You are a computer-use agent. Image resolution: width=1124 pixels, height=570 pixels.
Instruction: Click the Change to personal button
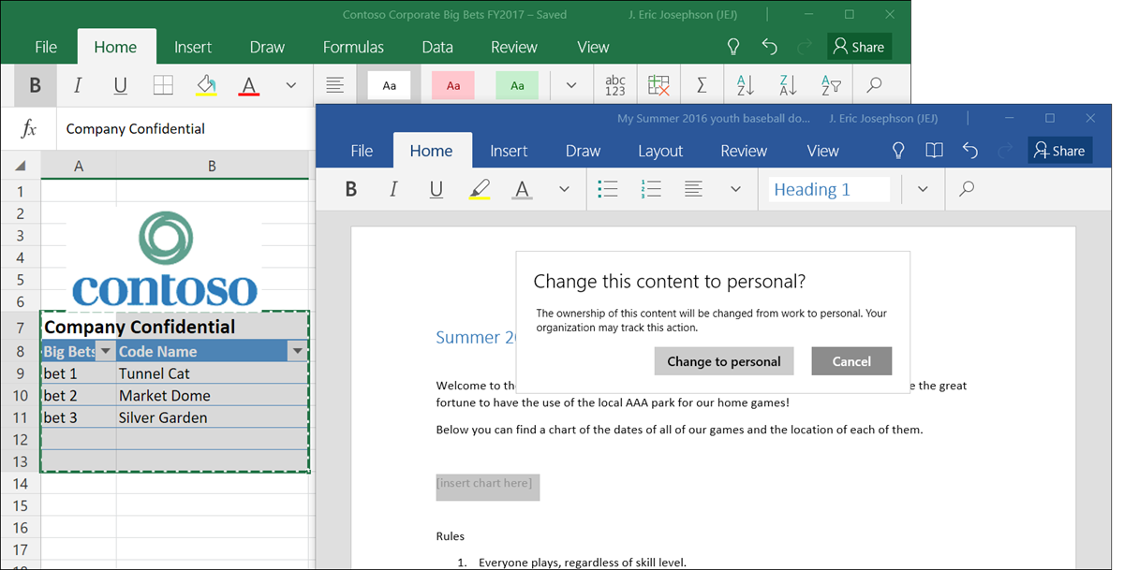723,360
